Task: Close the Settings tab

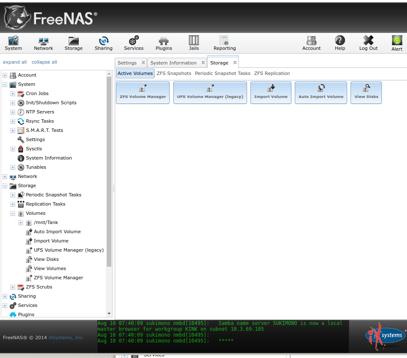Action: click(143, 62)
